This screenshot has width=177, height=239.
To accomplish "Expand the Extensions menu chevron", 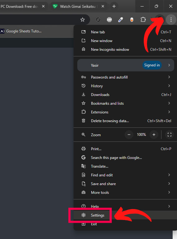I will click(169, 112).
